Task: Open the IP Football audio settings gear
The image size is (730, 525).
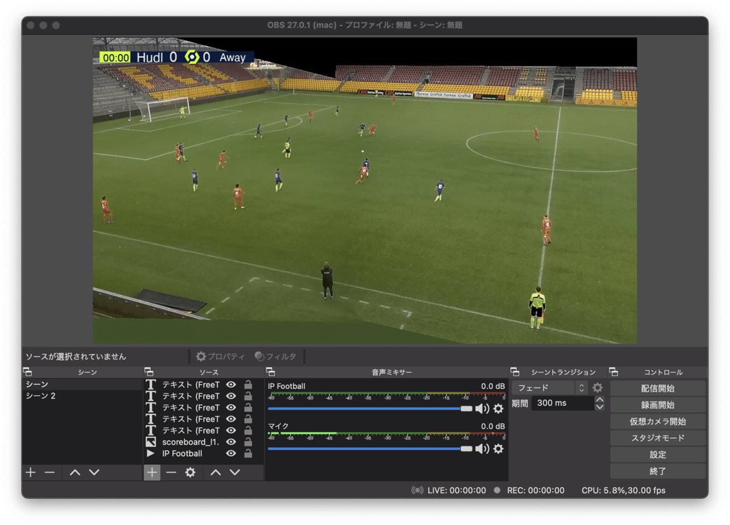Action: point(498,409)
